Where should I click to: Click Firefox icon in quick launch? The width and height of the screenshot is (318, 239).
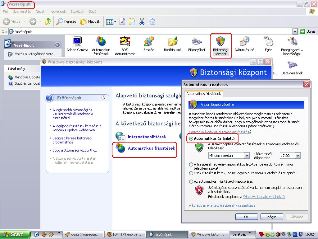pos(44,234)
